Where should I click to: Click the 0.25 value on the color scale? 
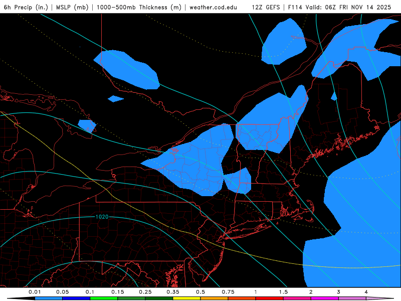(x=145, y=292)
